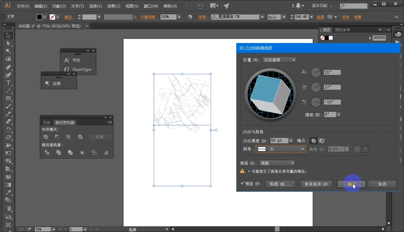Activate the Eraser tool
The height and width of the screenshot is (232, 404).
(x=8, y=122)
